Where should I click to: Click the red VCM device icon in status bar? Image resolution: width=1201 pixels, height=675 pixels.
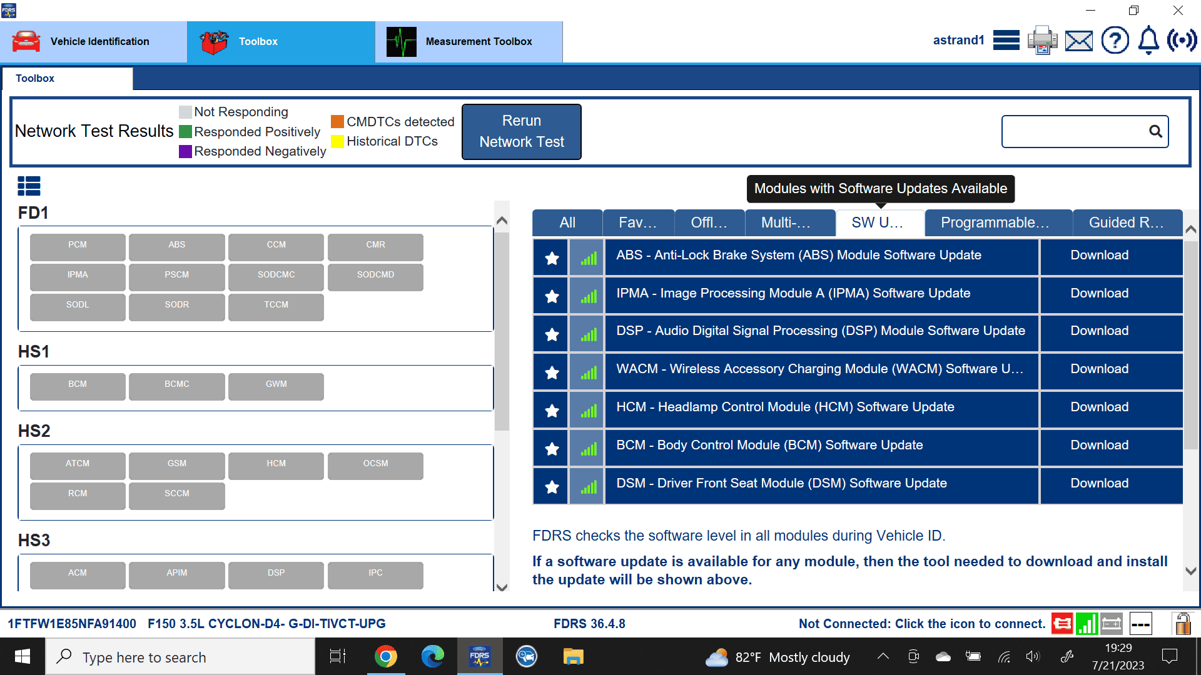click(x=1062, y=623)
